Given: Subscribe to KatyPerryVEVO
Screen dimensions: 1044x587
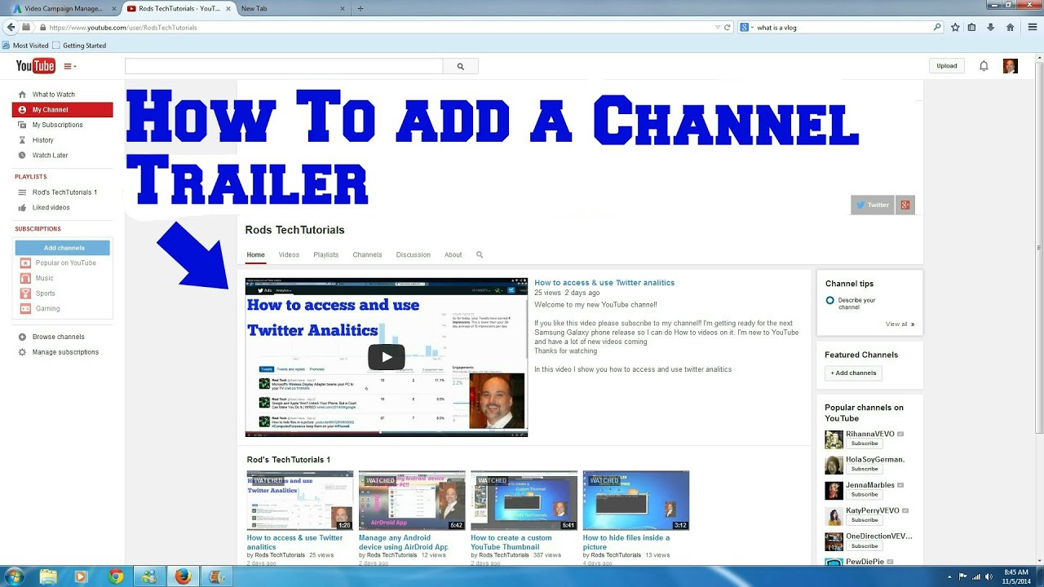Looking at the screenshot, I should [865, 519].
